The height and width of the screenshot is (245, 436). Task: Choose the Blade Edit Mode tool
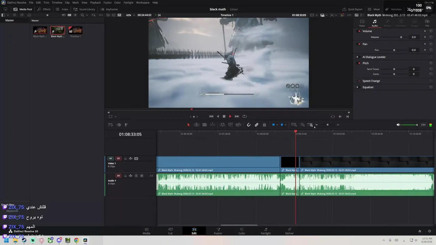tap(204, 125)
